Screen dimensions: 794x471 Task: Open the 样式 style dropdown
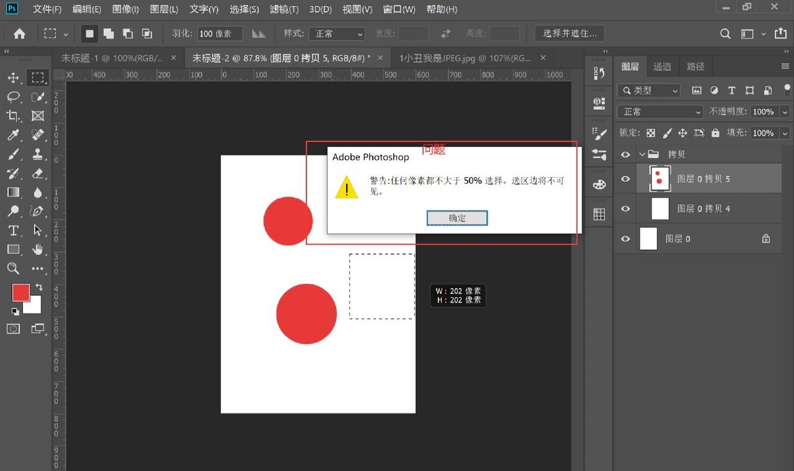pyautogui.click(x=337, y=34)
